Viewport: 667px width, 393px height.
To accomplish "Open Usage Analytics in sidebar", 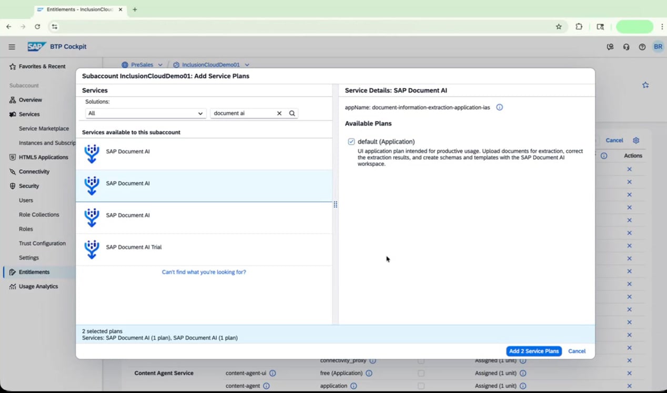I will click(x=38, y=287).
